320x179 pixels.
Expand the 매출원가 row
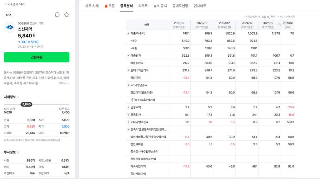point(128,55)
